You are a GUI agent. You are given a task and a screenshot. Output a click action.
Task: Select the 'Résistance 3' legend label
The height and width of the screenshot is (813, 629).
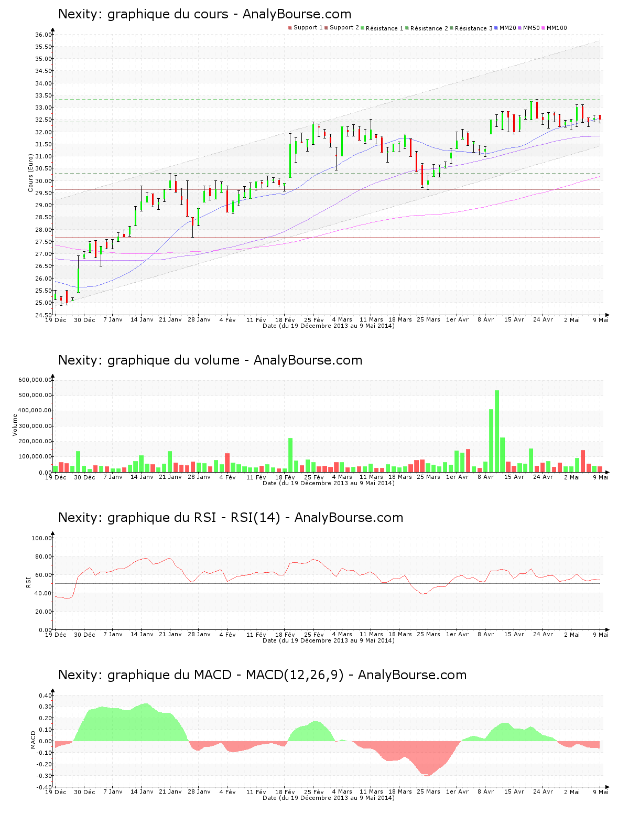point(474,28)
